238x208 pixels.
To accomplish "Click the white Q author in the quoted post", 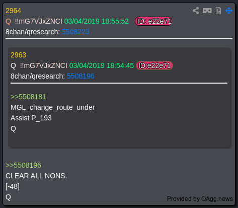I will [13, 65].
